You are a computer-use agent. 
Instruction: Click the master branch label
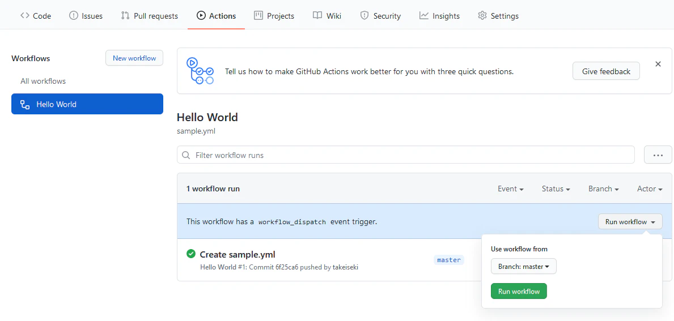click(x=449, y=260)
